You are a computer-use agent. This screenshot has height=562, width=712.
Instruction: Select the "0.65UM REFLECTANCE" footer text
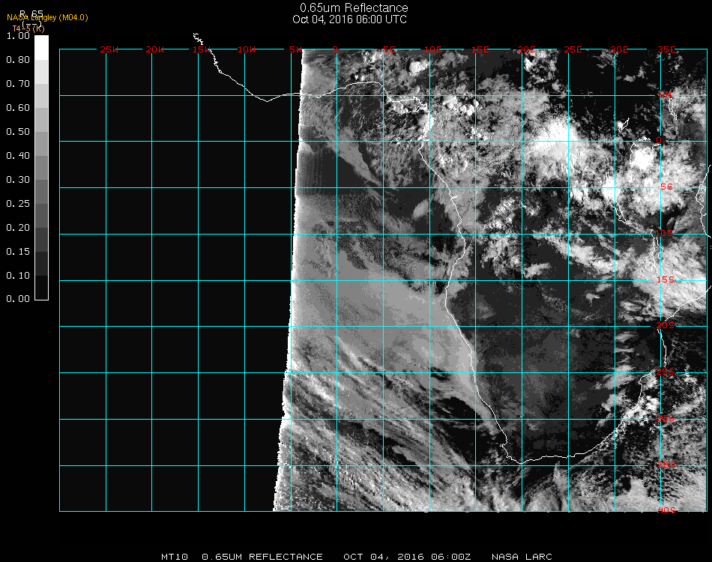(262, 557)
